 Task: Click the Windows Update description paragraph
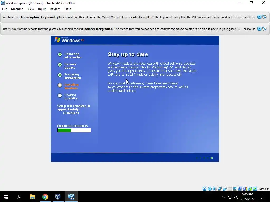click(152, 69)
